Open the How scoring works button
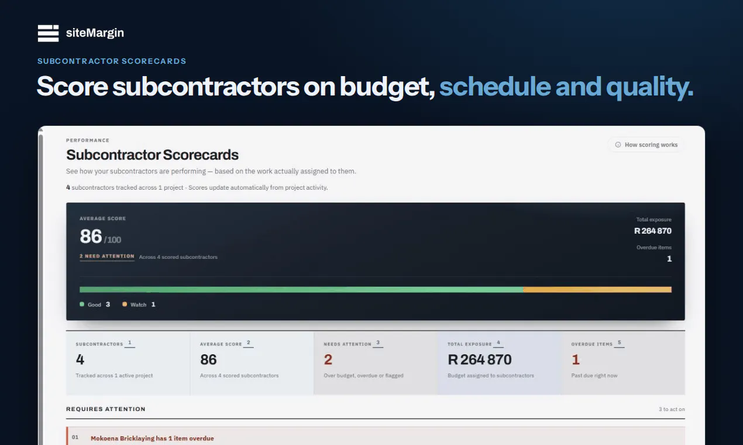 pyautogui.click(x=646, y=145)
